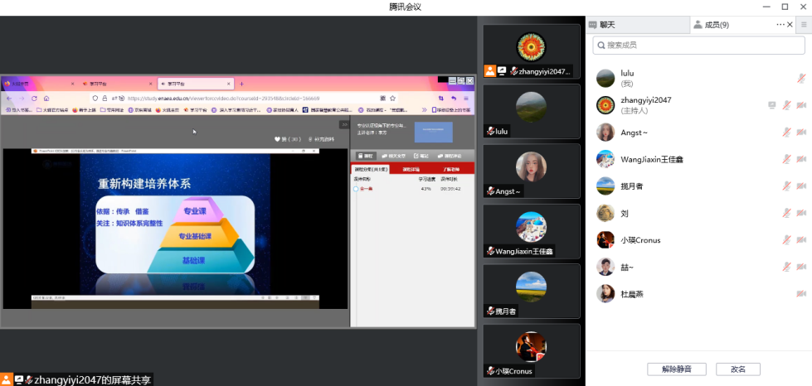This screenshot has height=386, width=812.
Task: Open the three-dots more options in panel header
Action: coord(780,25)
